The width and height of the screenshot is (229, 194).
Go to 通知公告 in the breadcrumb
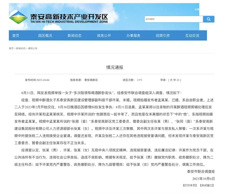pyautogui.click(x=33, y=48)
